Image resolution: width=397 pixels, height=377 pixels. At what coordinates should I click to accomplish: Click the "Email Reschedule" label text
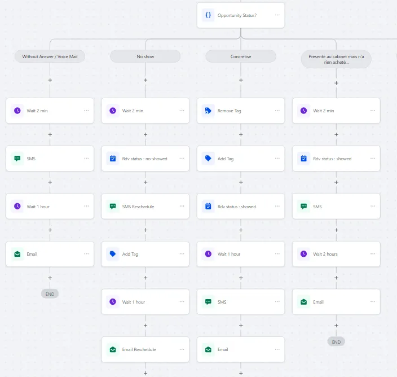(139, 349)
